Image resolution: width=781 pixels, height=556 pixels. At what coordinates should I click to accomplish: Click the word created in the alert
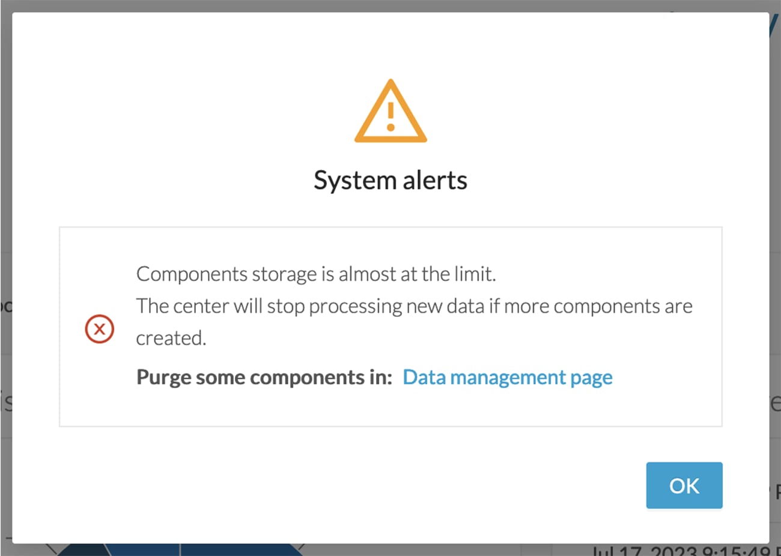click(x=171, y=338)
